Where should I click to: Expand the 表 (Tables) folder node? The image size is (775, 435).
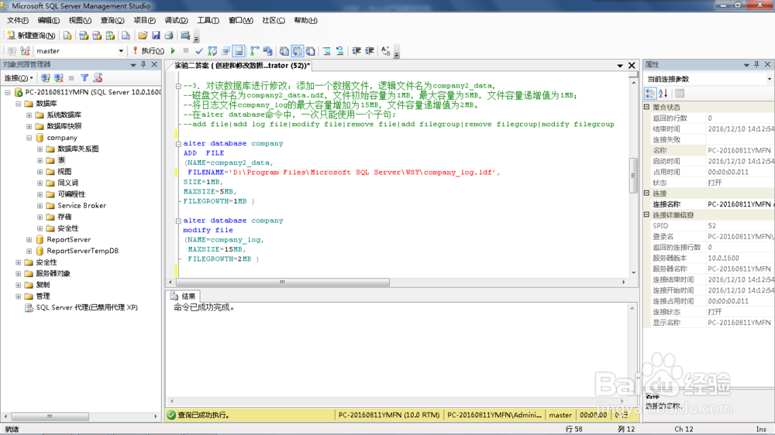tap(40, 160)
